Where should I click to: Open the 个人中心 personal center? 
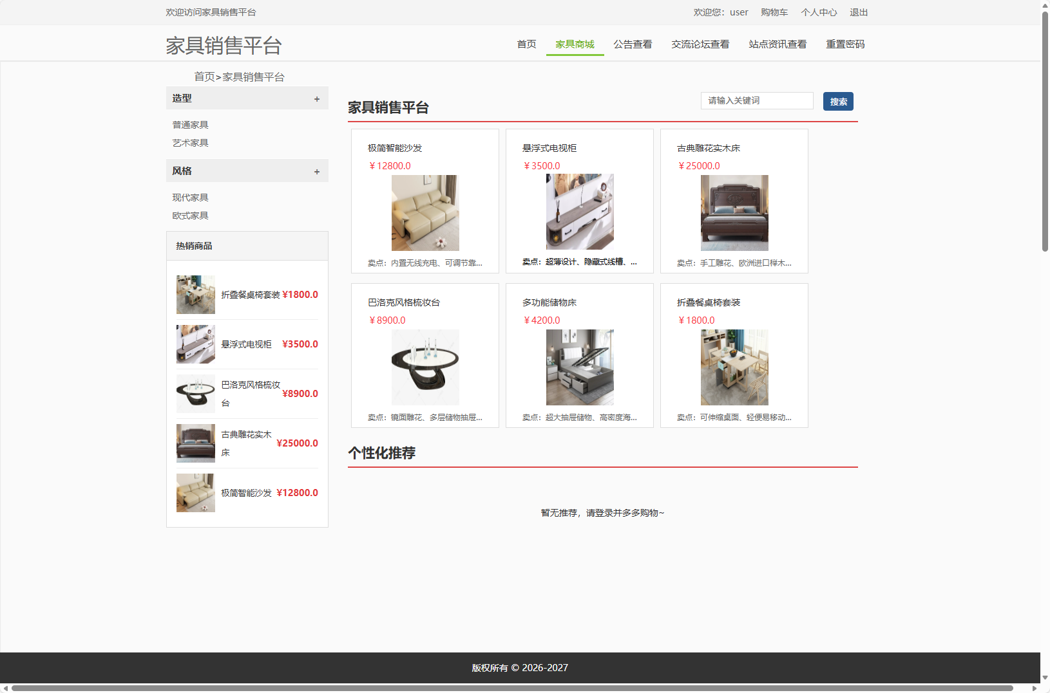[819, 12]
